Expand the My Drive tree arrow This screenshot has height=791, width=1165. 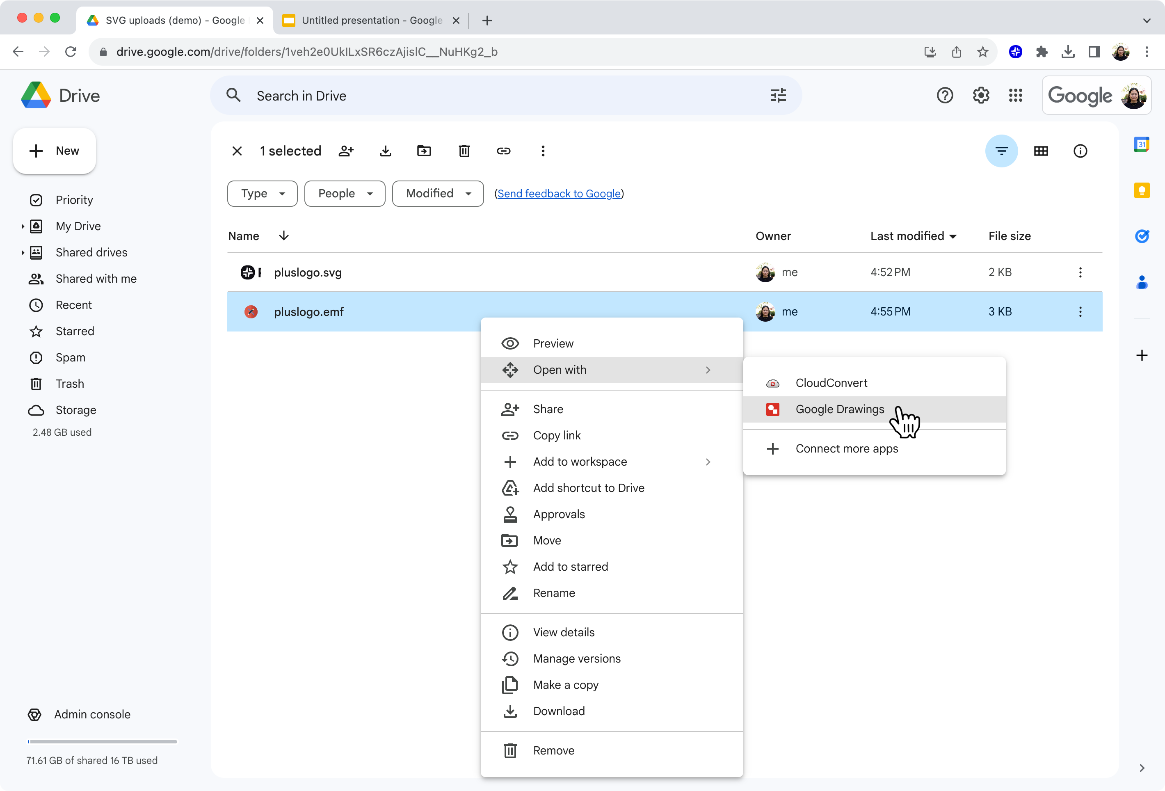pyautogui.click(x=23, y=226)
